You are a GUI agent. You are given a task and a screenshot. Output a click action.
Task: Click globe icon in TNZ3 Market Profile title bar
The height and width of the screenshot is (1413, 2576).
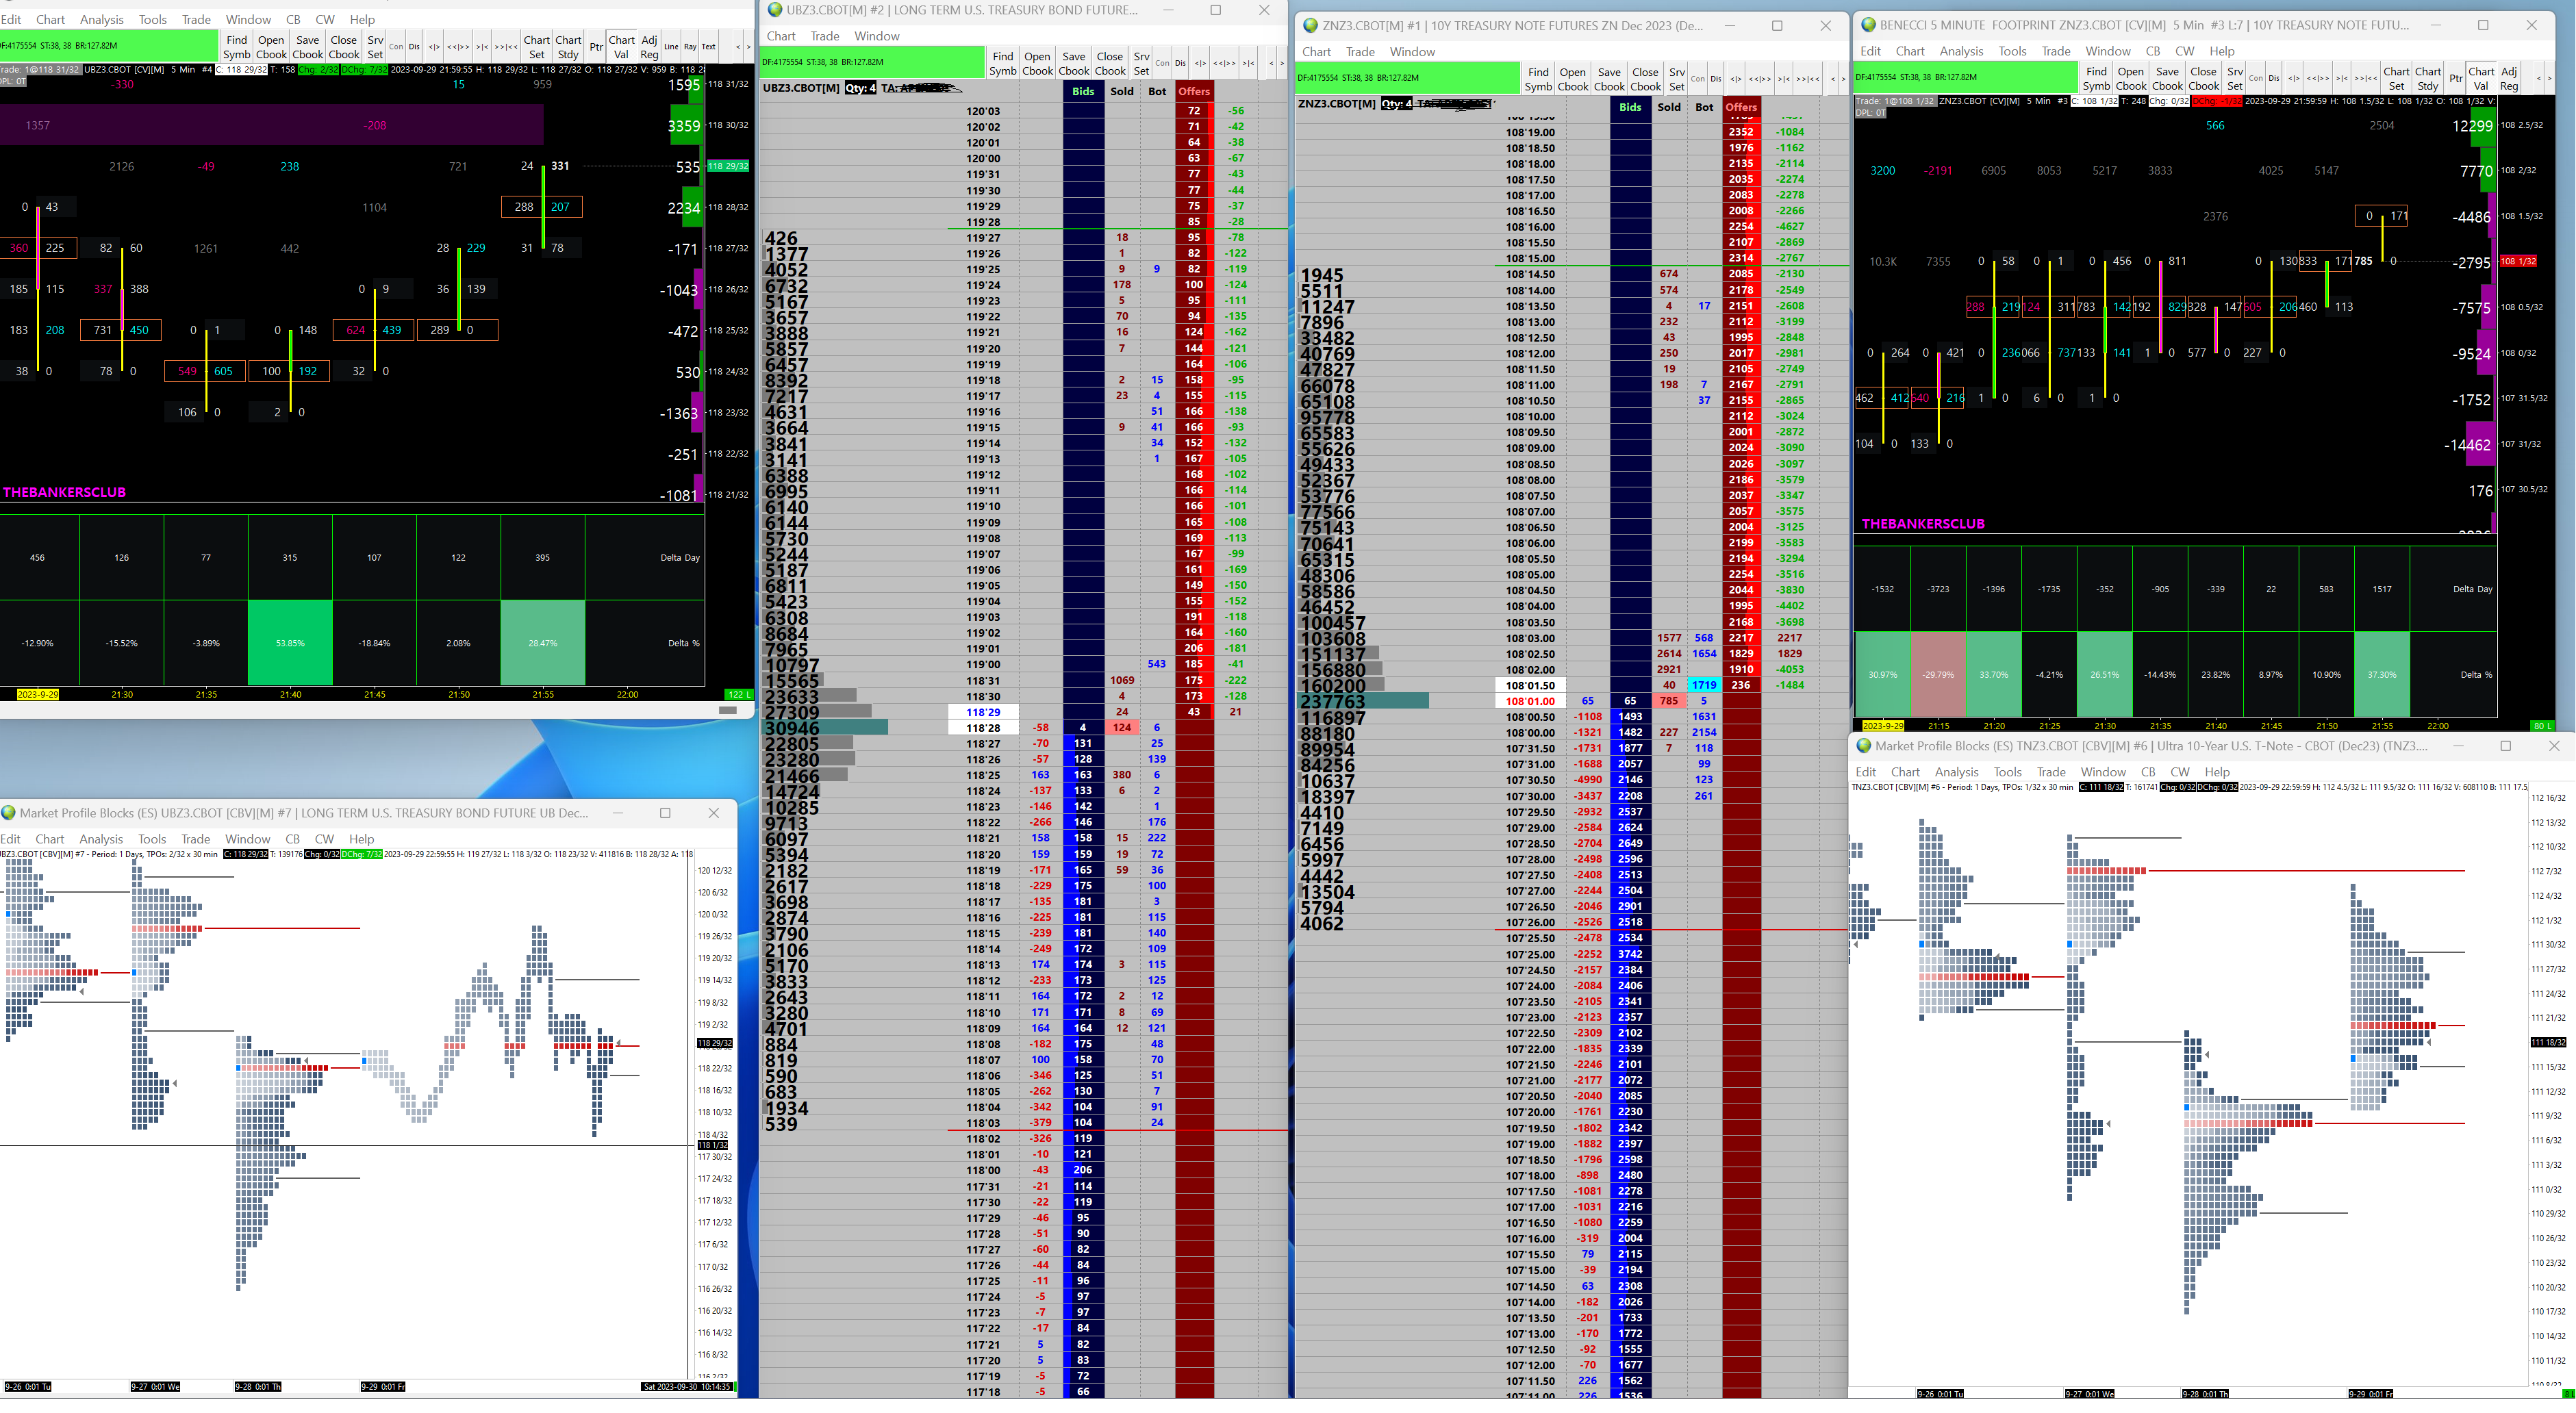point(1863,746)
